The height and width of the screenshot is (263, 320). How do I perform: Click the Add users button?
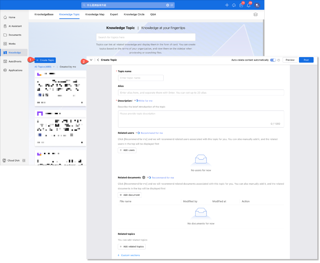pyautogui.click(x=127, y=150)
